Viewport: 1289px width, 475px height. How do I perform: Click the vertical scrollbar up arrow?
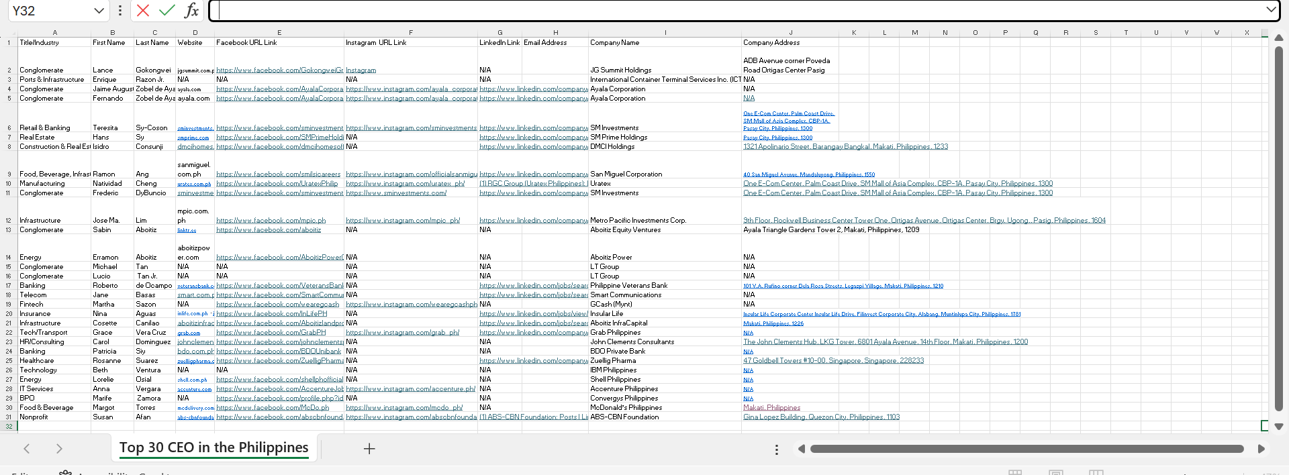1279,38
